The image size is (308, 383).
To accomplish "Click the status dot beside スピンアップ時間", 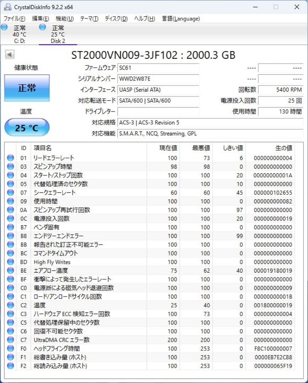I will click(10, 166).
